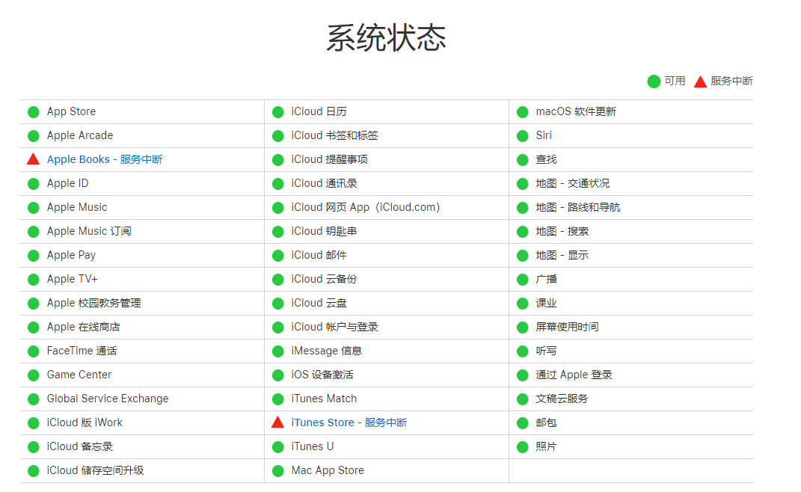The height and width of the screenshot is (492, 801).
Task: Click the green status dot next to 照片
Action: pyautogui.click(x=521, y=446)
